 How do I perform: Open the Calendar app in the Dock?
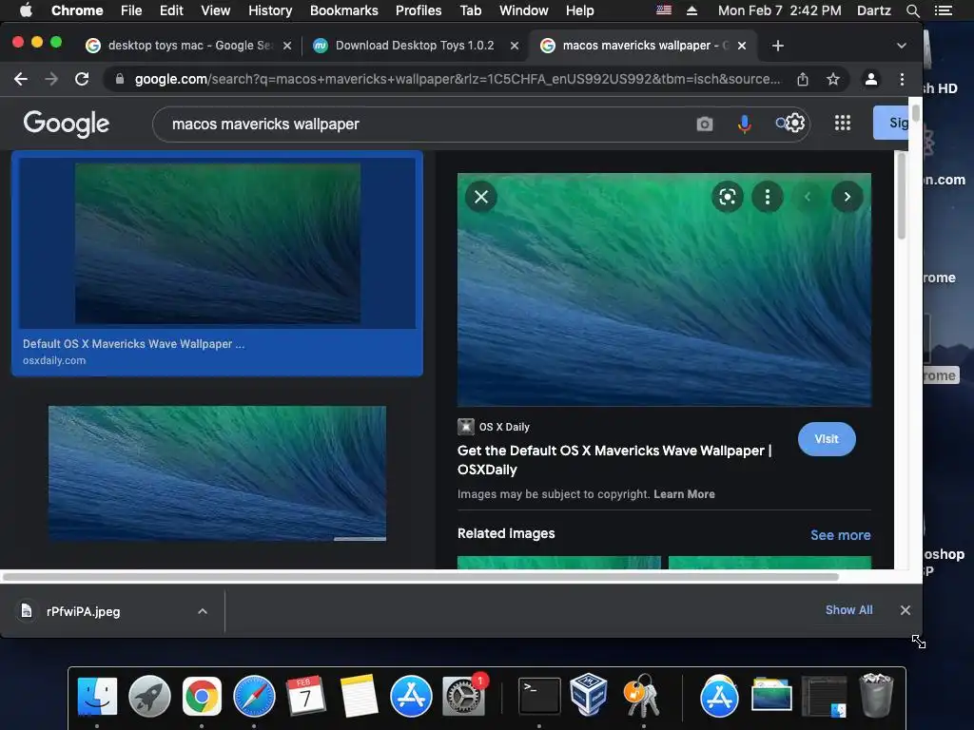click(305, 695)
